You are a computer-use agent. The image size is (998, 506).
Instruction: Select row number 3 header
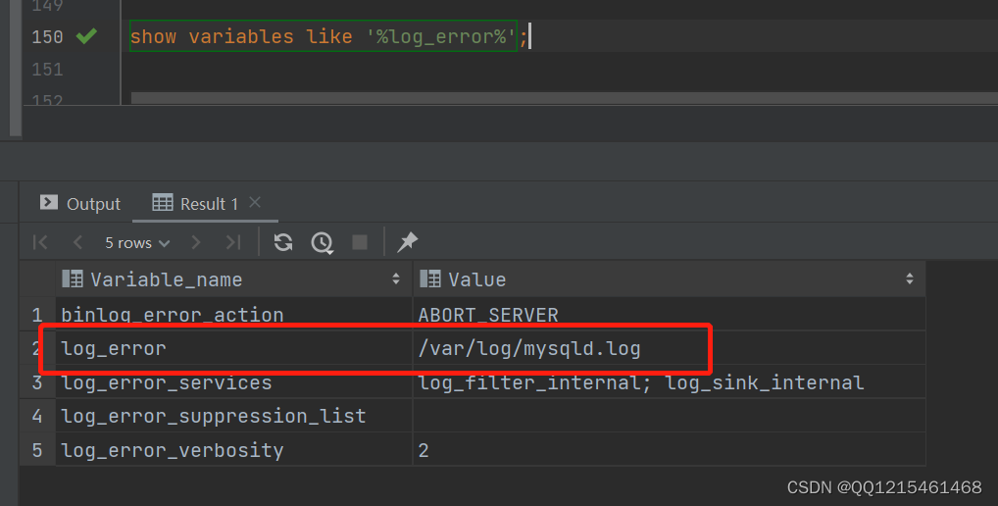point(37,382)
